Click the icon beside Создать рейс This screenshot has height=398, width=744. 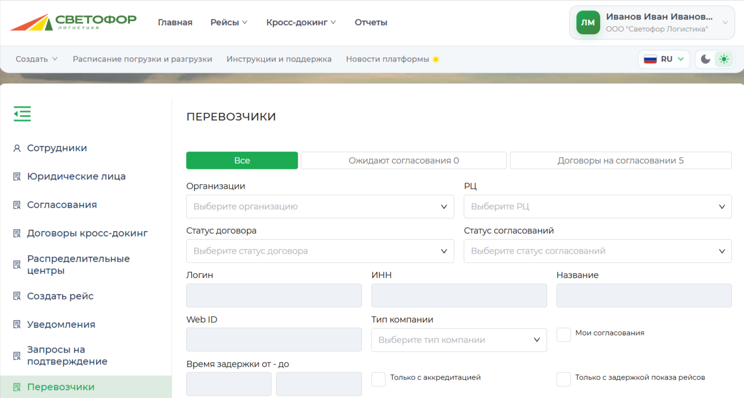tap(17, 296)
